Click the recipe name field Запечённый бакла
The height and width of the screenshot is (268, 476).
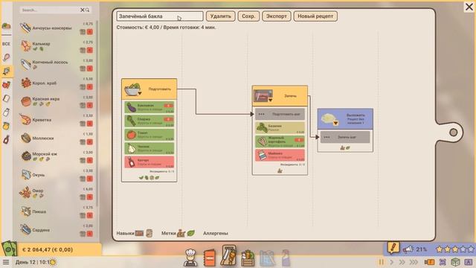pos(160,16)
